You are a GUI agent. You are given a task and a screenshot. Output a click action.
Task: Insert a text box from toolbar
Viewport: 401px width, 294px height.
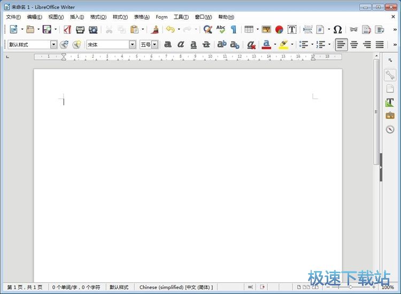pyautogui.click(x=292, y=30)
